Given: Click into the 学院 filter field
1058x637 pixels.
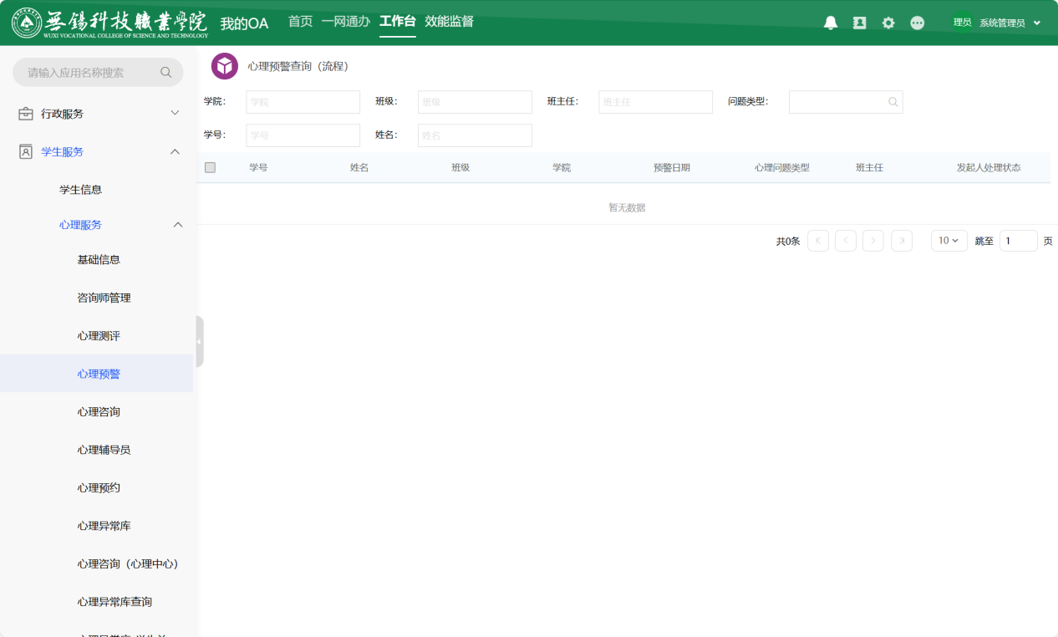Looking at the screenshot, I should [303, 102].
